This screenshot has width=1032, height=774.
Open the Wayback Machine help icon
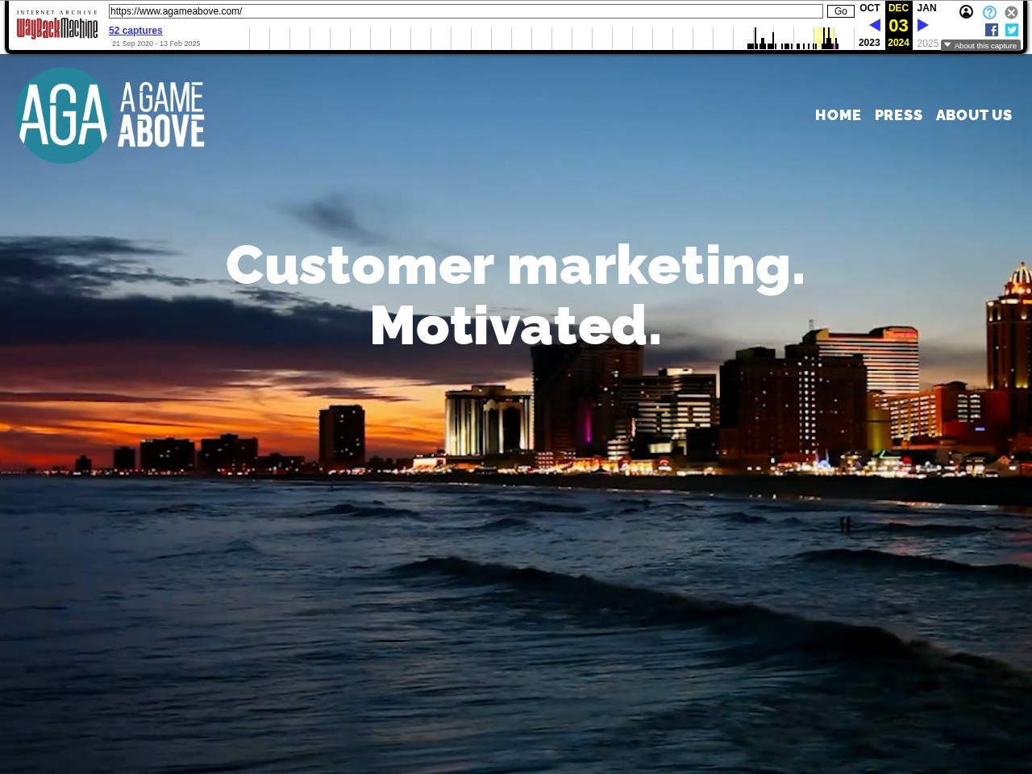[989, 12]
